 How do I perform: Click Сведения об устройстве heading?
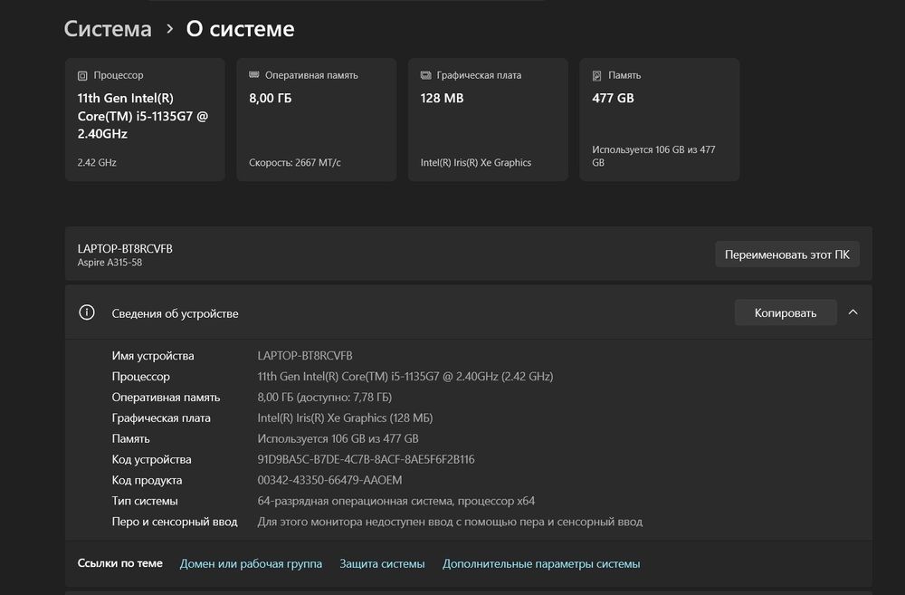click(x=175, y=313)
